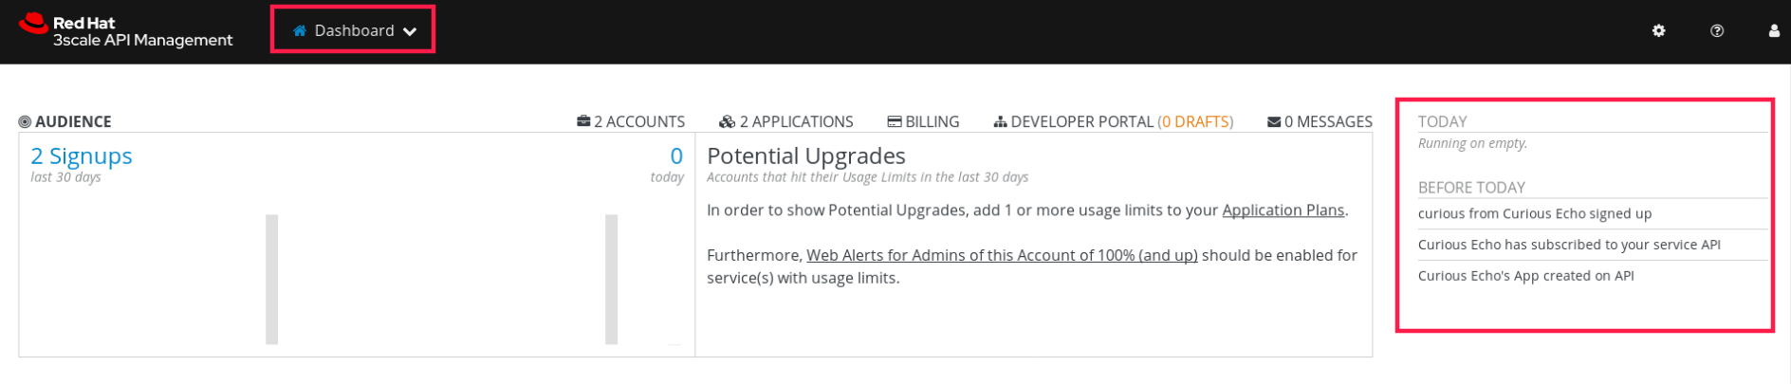Click the home icon beside Dashboard
Image resolution: width=1791 pixels, height=384 pixels.
pos(300,30)
